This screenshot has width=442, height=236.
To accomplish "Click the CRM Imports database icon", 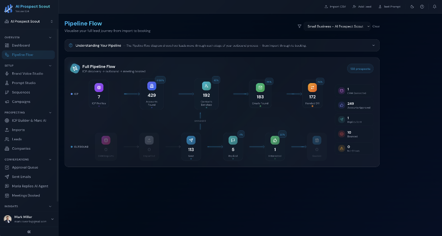I will 106,140.
